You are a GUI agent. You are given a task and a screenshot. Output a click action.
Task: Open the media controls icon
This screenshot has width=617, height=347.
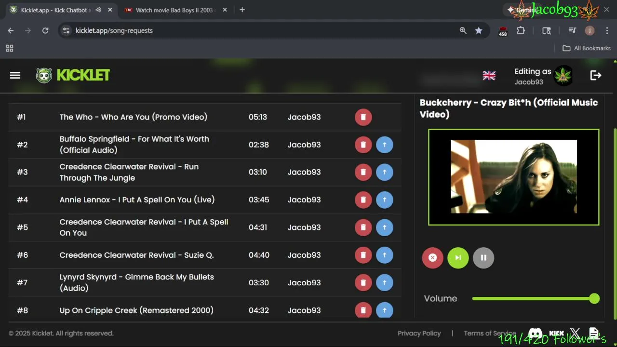pyautogui.click(x=572, y=30)
